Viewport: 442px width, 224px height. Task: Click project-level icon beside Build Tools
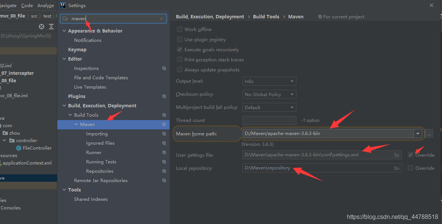click(164, 115)
